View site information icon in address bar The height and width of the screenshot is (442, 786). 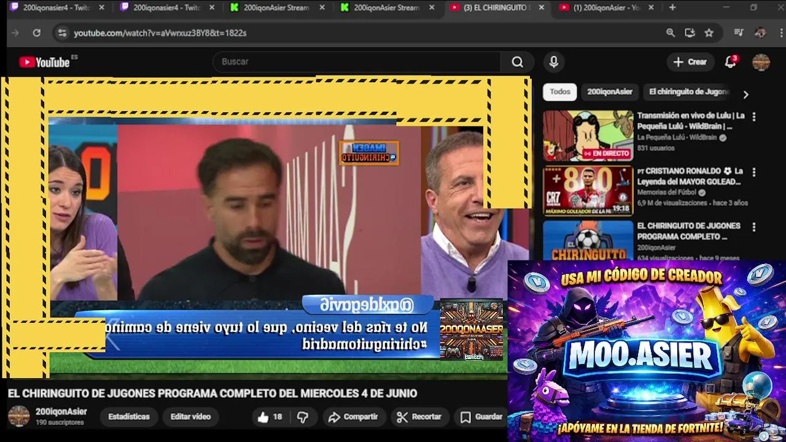point(61,33)
